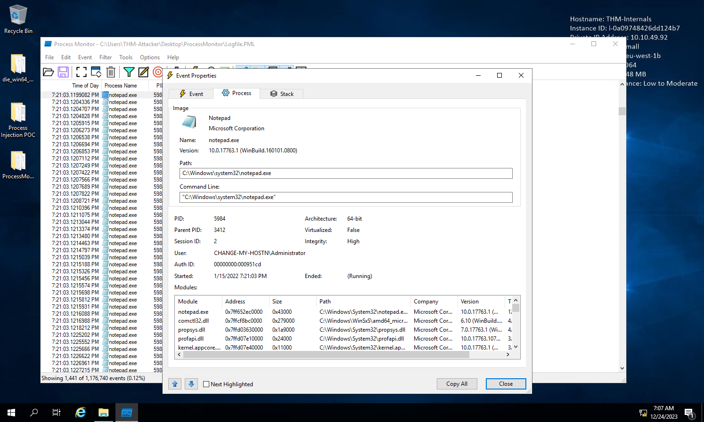Click the Clear display trash icon
This screenshot has width=704, height=422.
111,72
